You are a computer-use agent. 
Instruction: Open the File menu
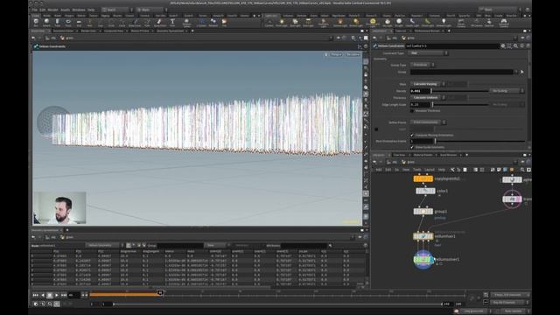pyautogui.click(x=35, y=10)
